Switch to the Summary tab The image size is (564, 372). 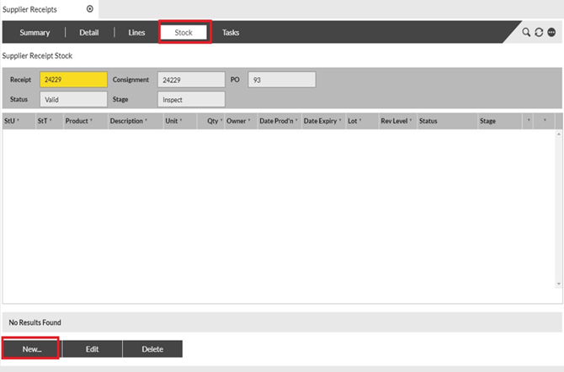pos(35,33)
